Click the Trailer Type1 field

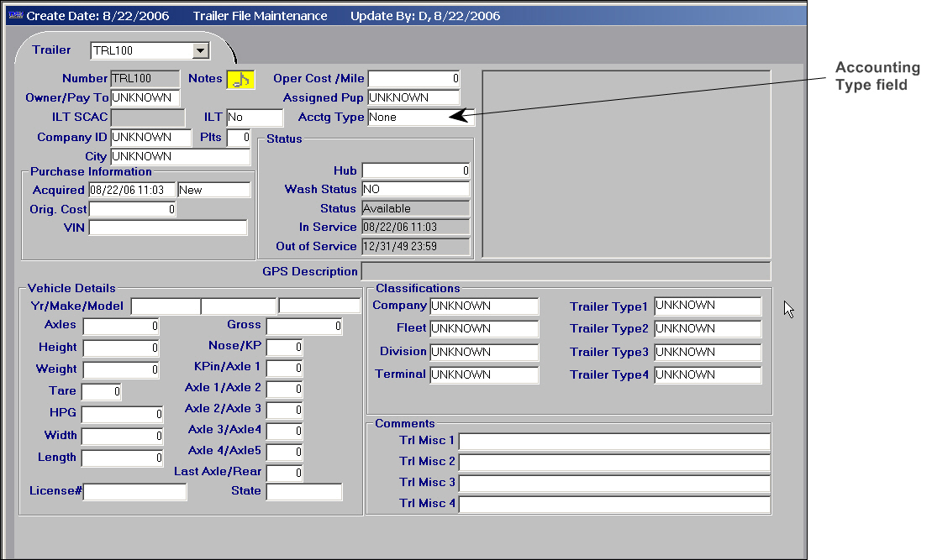tap(708, 306)
